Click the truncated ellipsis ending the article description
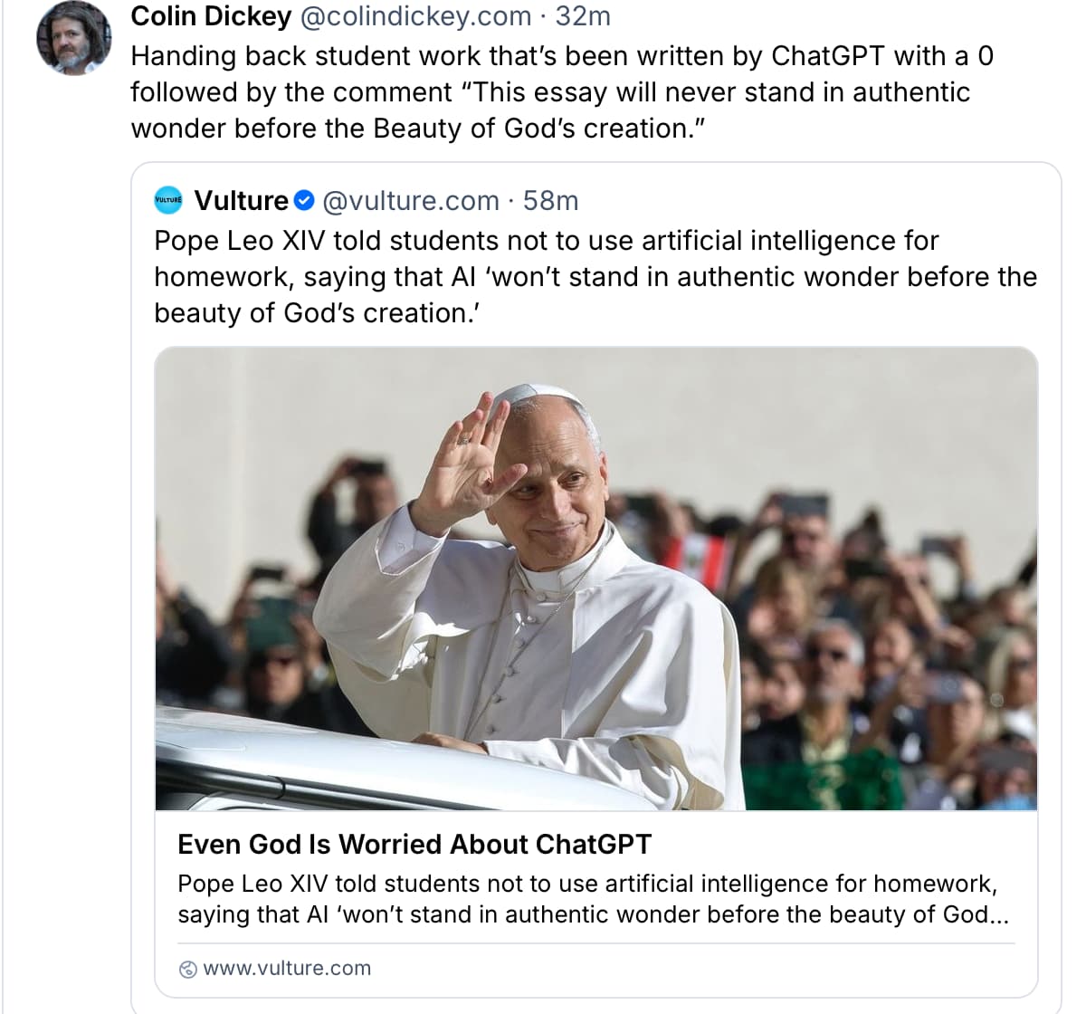The image size is (1086, 1014). coord(999,915)
